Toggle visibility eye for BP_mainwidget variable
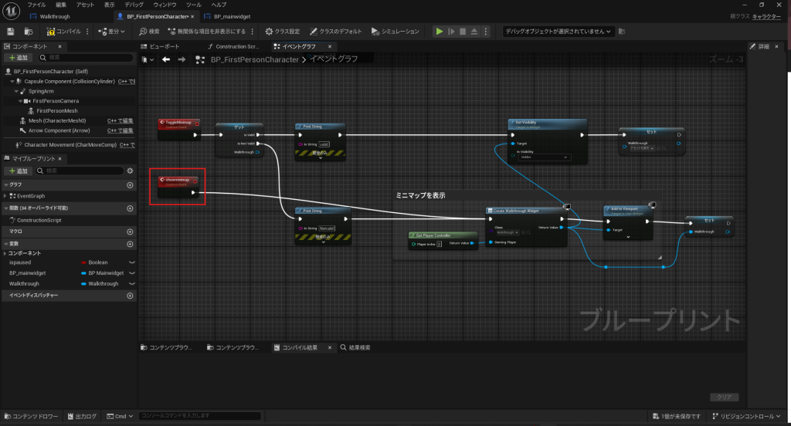This screenshot has width=791, height=426. 131,273
